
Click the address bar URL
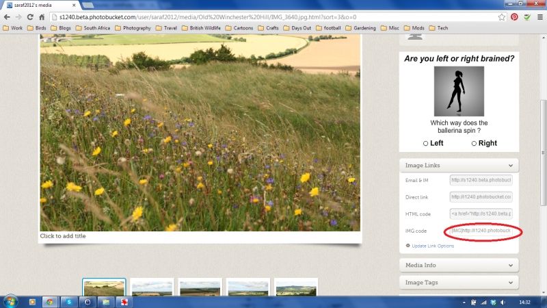[208, 16]
